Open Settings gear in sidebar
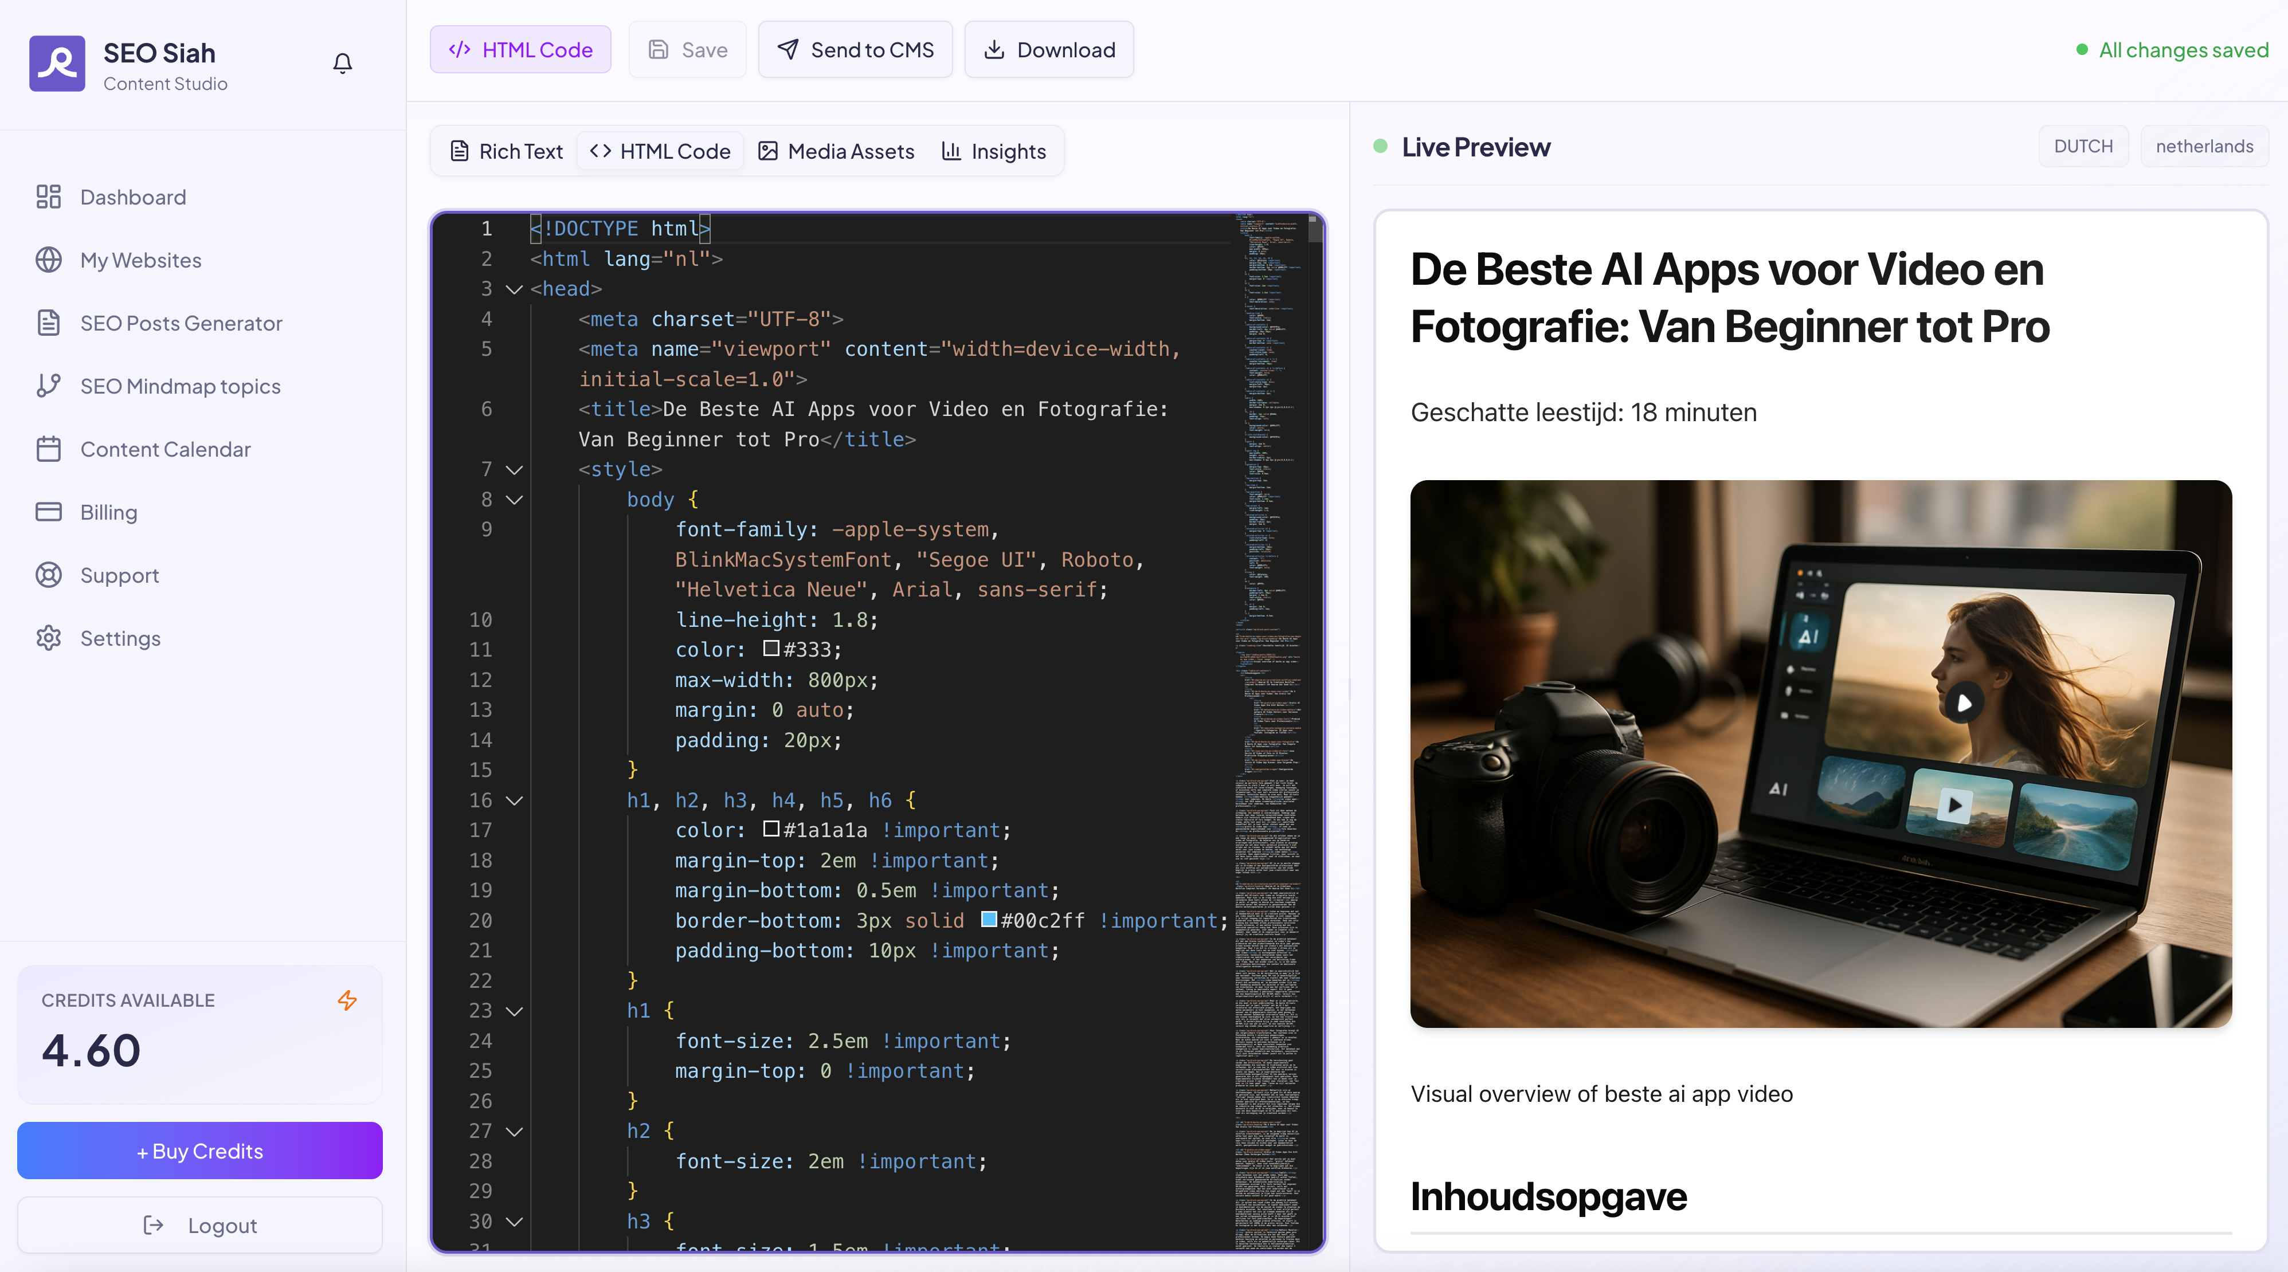The width and height of the screenshot is (2288, 1272). [x=48, y=638]
